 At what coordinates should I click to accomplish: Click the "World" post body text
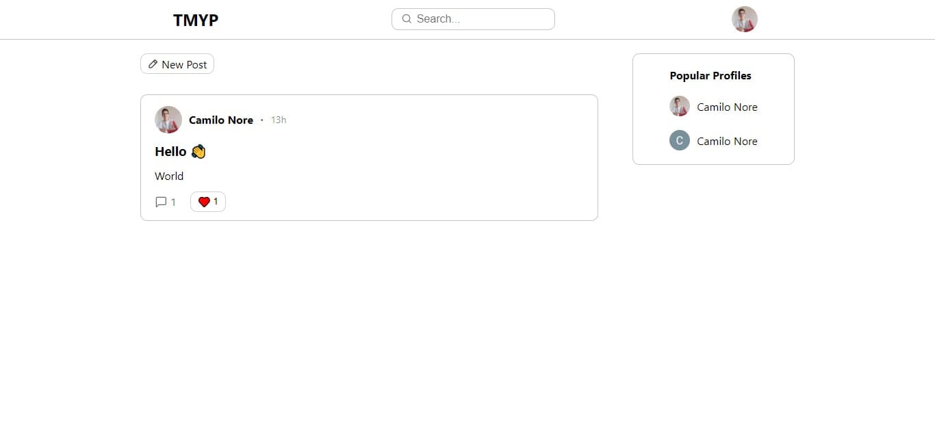click(x=169, y=176)
